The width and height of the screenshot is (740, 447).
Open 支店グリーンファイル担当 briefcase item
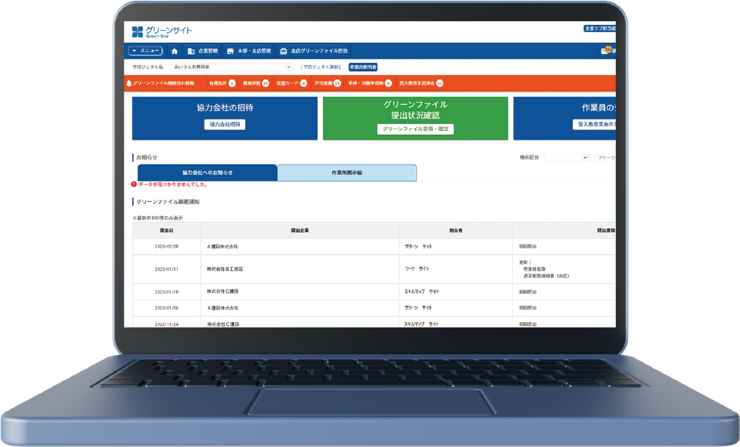[x=314, y=51]
